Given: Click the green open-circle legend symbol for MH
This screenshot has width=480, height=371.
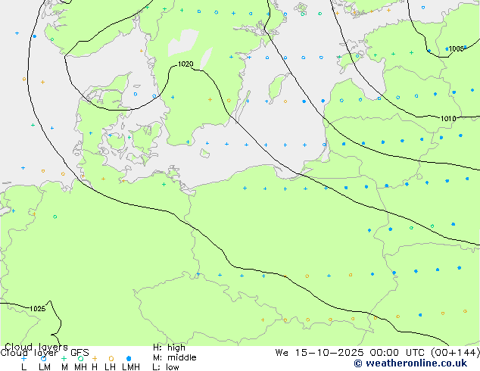Looking at the screenshot, I should 80,358.
